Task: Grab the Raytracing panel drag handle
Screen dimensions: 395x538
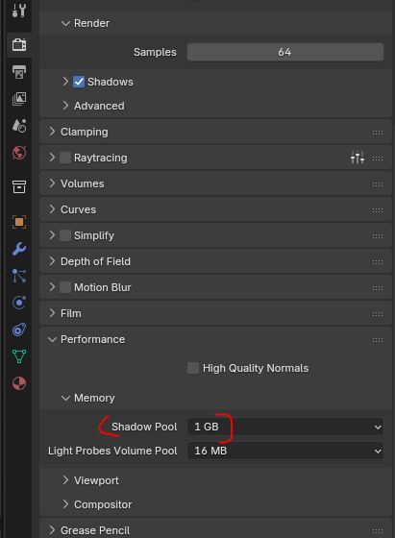Action: pos(378,159)
